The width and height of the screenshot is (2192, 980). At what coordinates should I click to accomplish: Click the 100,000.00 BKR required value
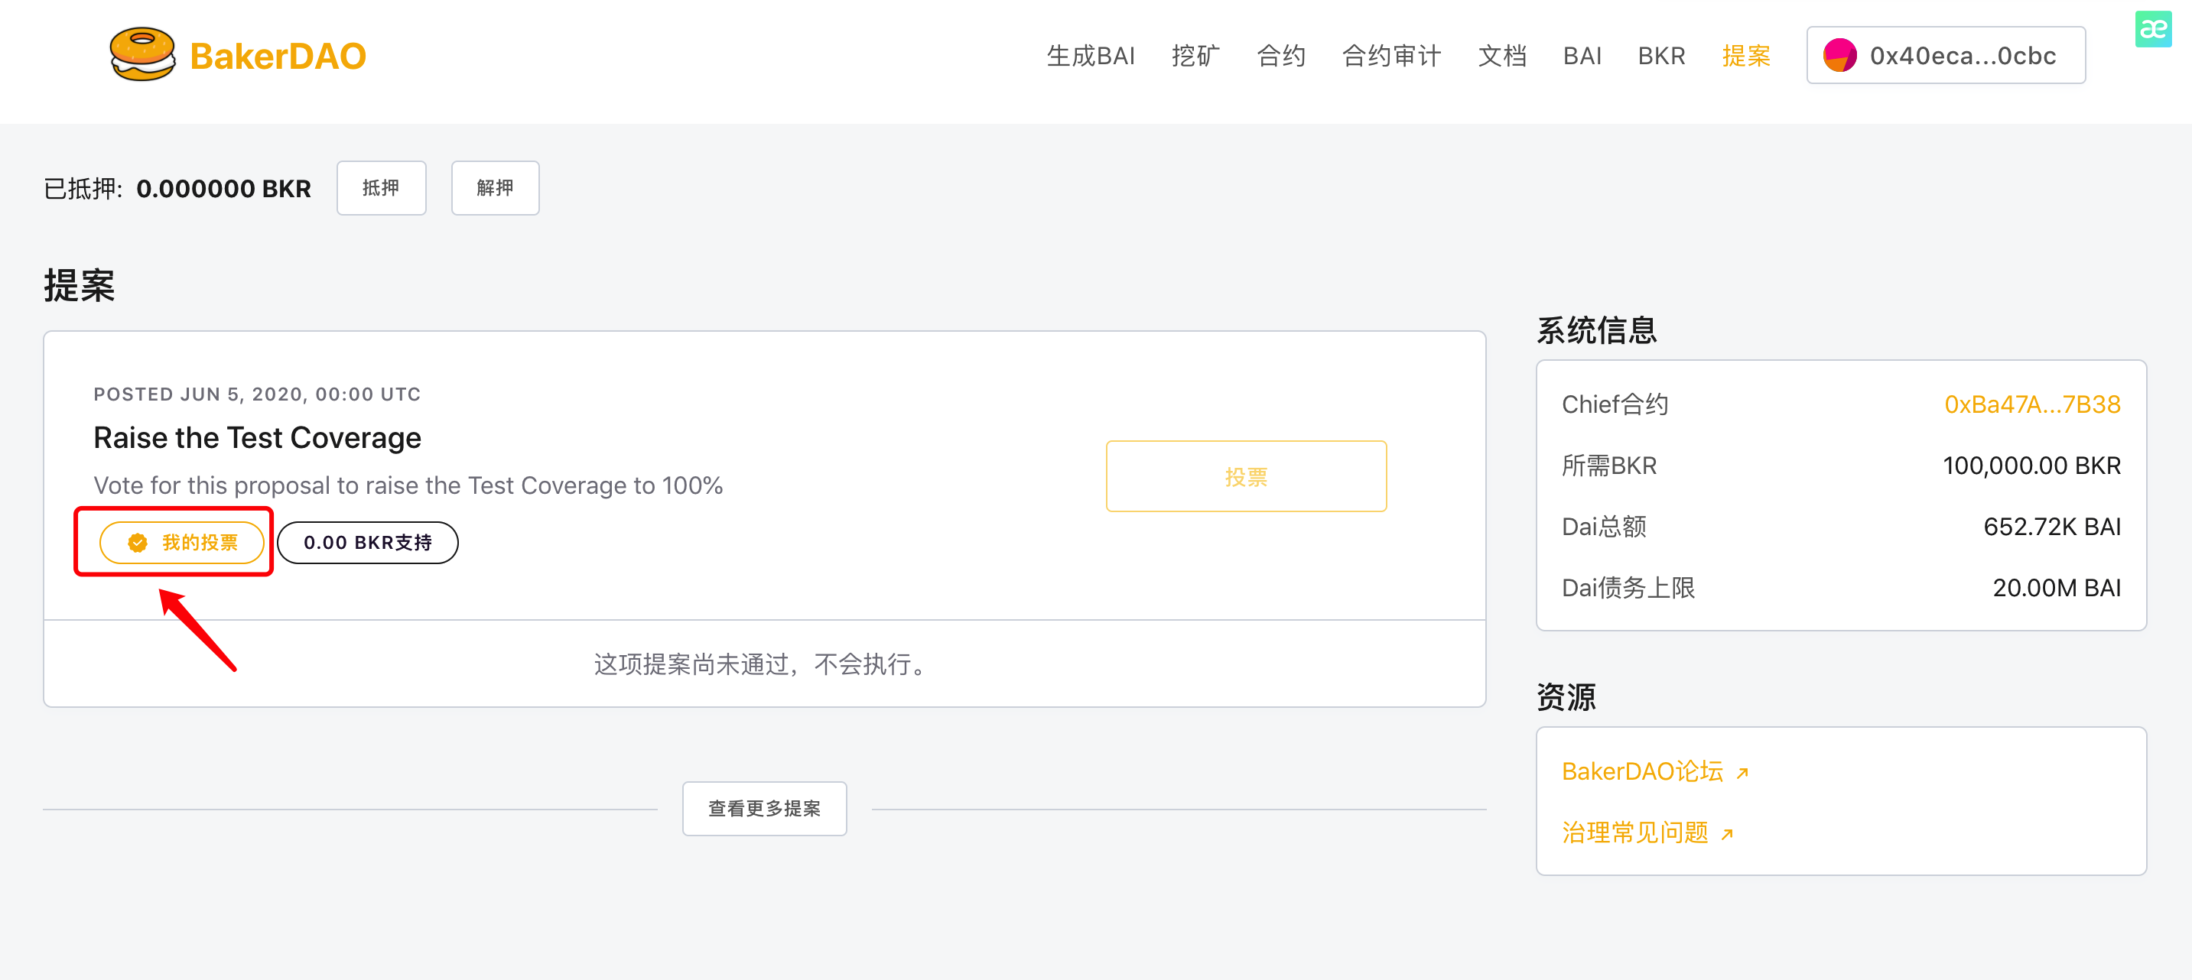[x=2031, y=466]
